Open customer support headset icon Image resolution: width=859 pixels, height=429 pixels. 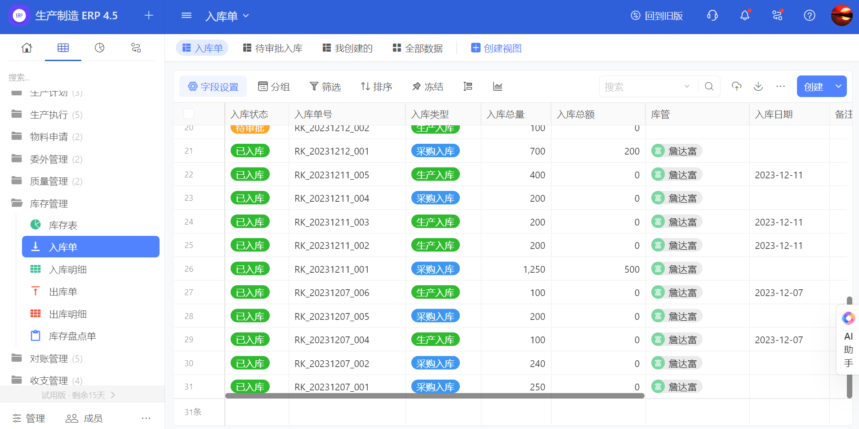(712, 16)
